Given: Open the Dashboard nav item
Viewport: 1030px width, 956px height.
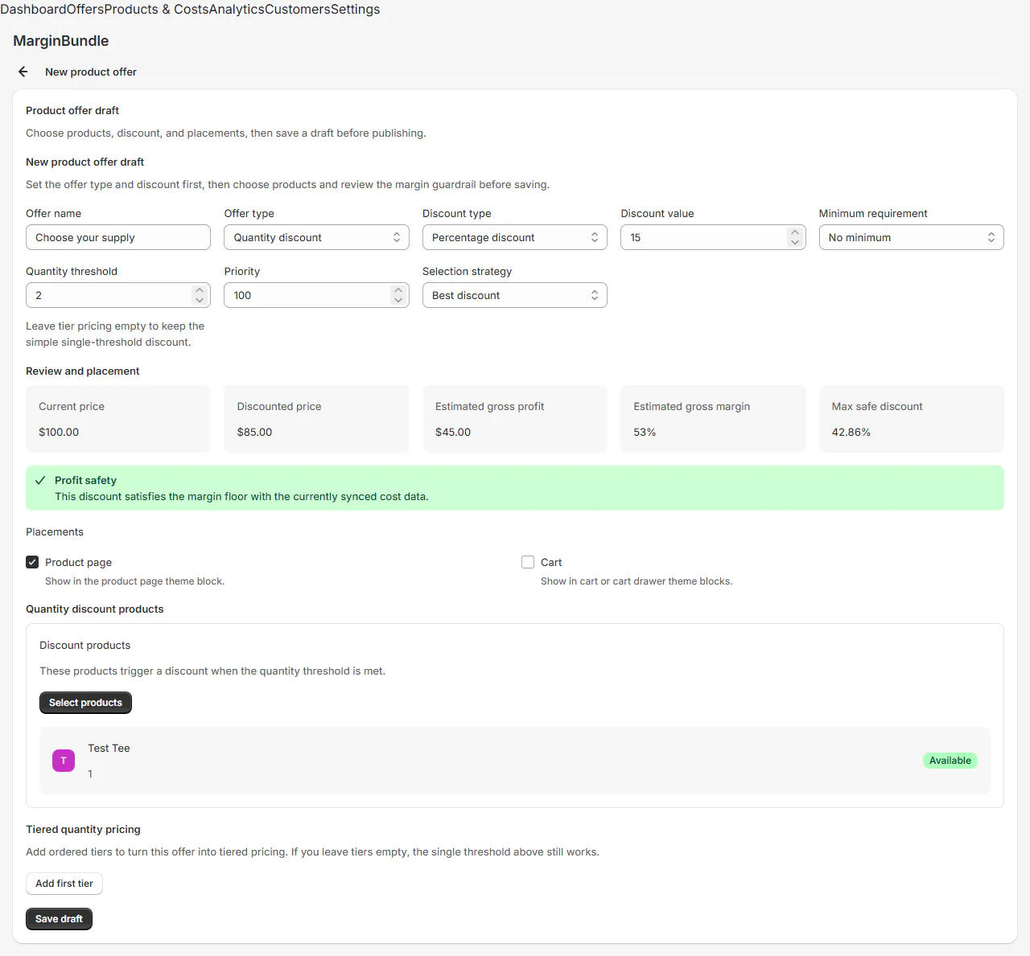Looking at the screenshot, I should (x=33, y=10).
